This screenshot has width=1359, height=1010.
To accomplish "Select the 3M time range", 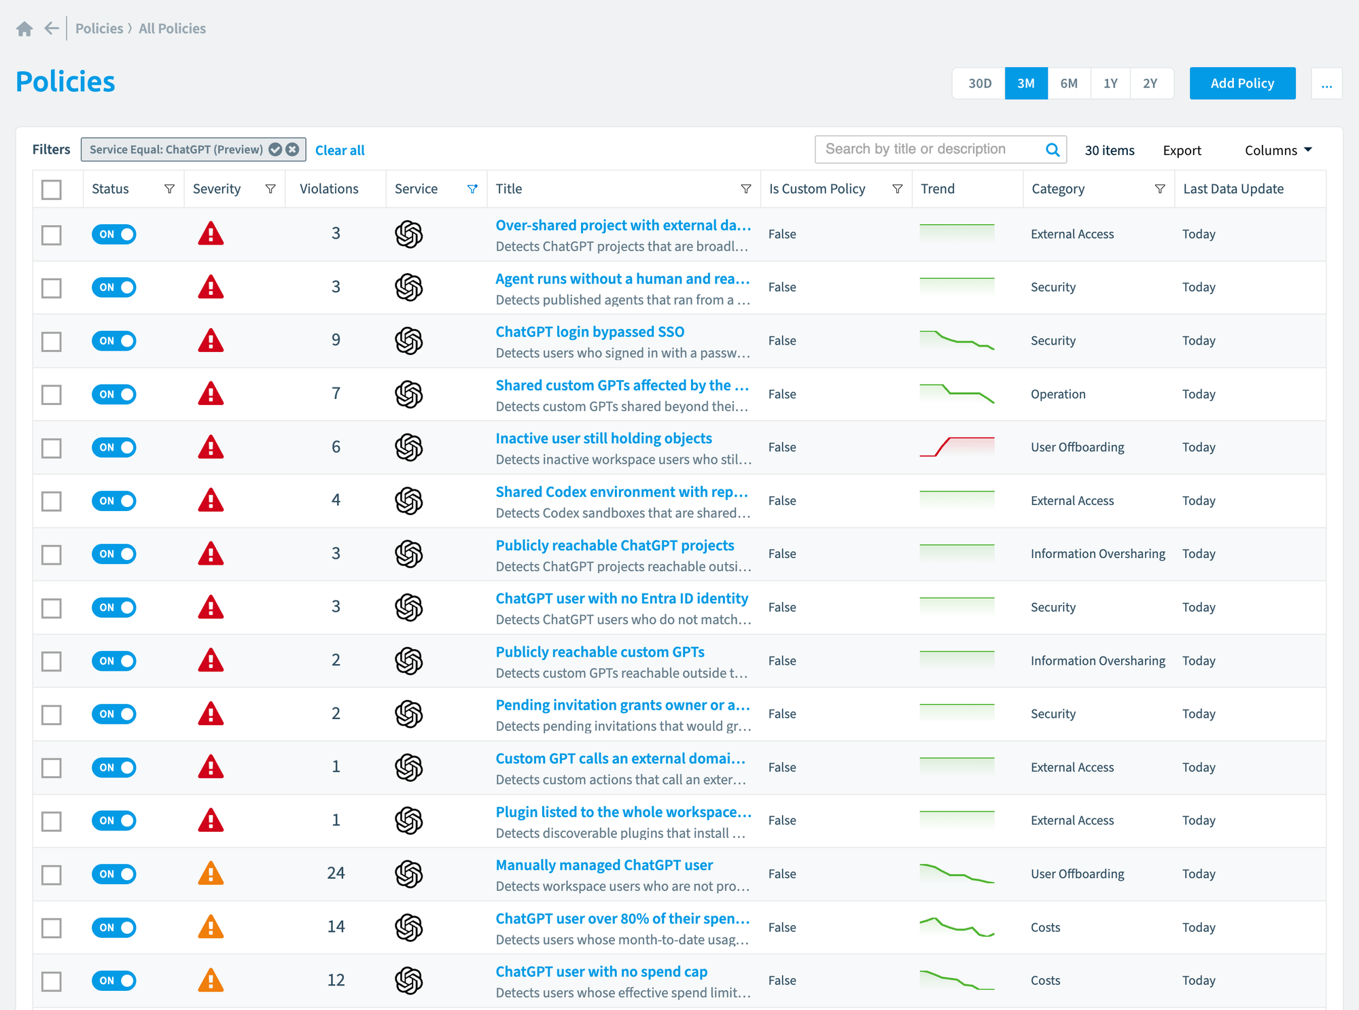I will (x=1026, y=84).
